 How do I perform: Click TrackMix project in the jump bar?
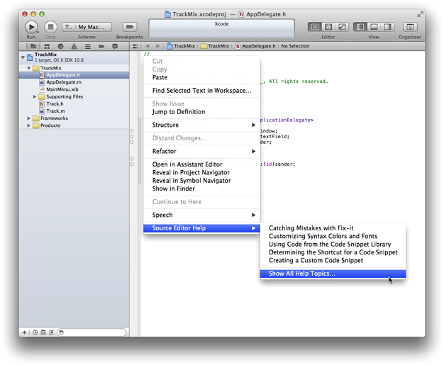181,46
